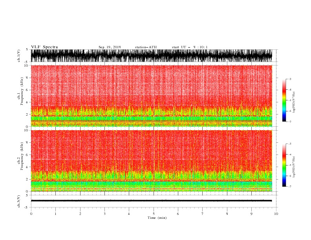The width and height of the screenshot is (311, 240).
Task: Click the "-7" tick of ch.1 colorbar
Action: pyautogui.click(x=289, y=122)
